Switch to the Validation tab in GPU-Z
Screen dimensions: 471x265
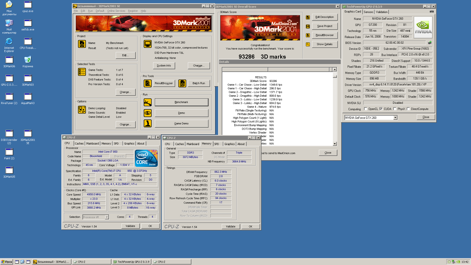point(382,12)
